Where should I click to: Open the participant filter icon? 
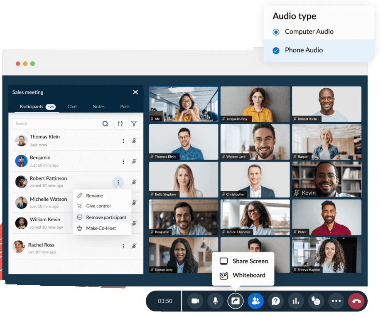(134, 123)
